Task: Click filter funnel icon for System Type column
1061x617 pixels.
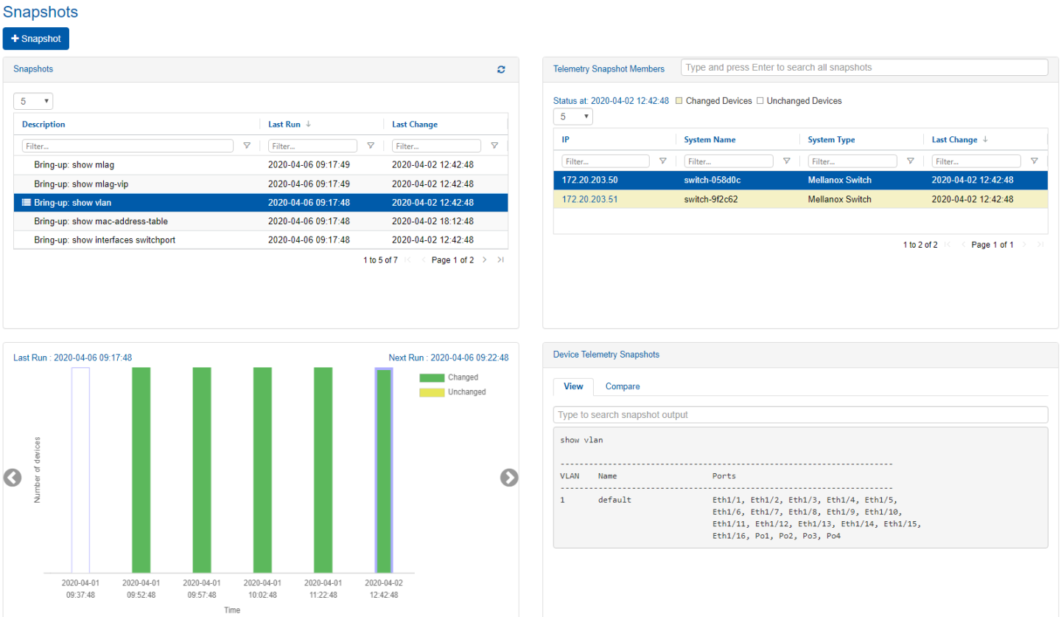Action: [x=910, y=161]
